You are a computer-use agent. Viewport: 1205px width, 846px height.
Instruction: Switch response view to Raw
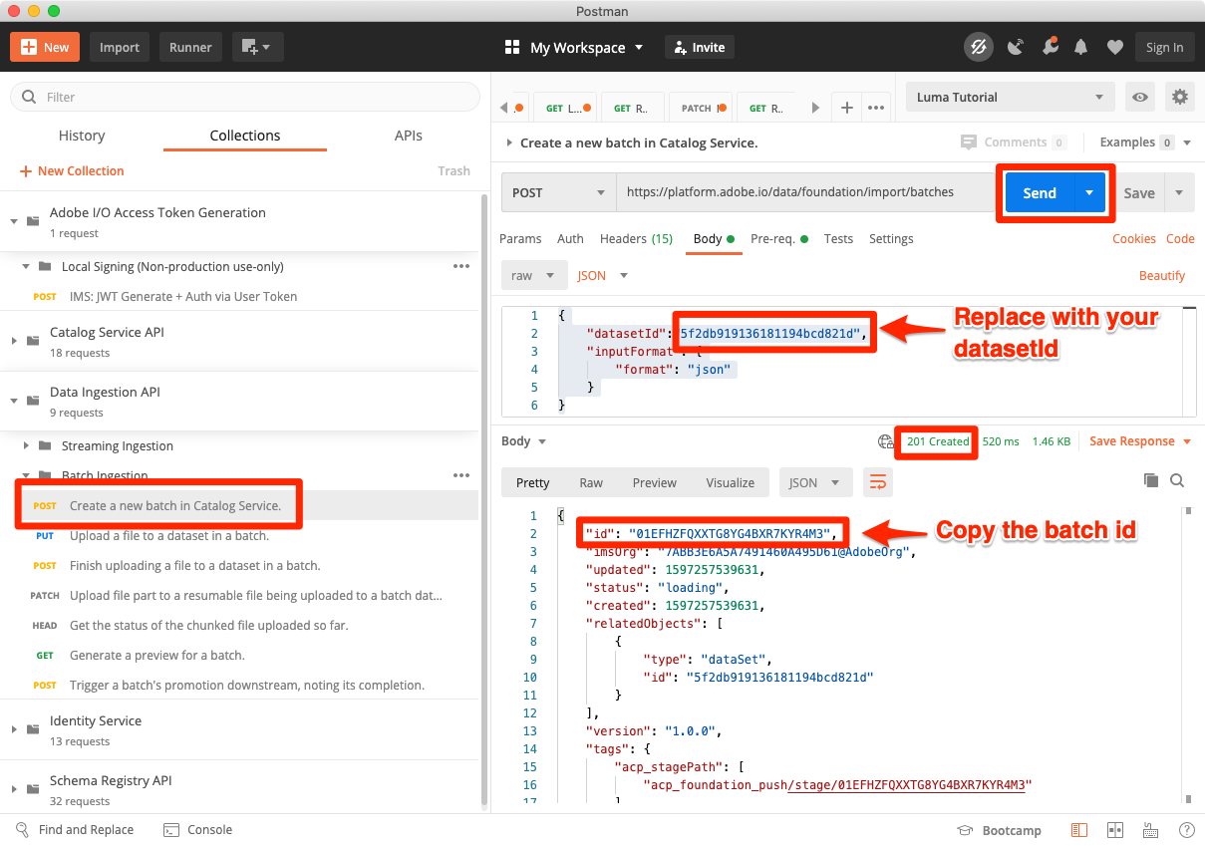click(591, 482)
